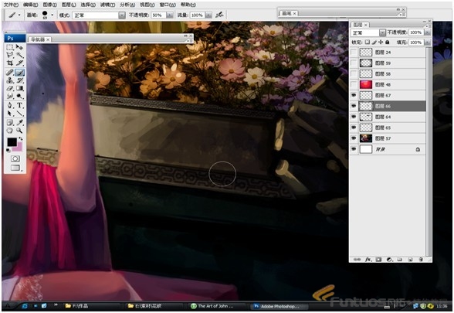Screen dimensions: 454x313
Task: Show layer 48 visibility box
Action: 354,84
